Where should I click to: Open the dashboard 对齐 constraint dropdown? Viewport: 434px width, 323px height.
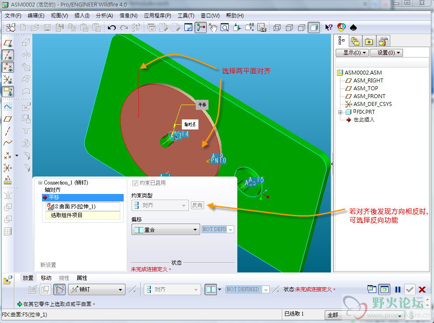point(172,289)
